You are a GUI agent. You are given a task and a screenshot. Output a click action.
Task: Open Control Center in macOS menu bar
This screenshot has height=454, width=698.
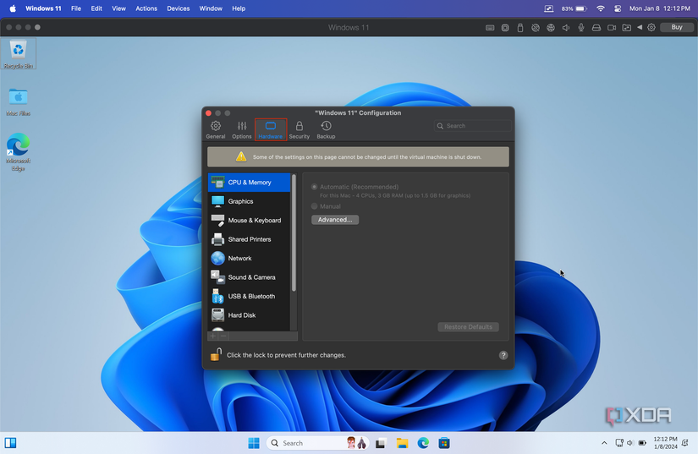tap(618, 8)
